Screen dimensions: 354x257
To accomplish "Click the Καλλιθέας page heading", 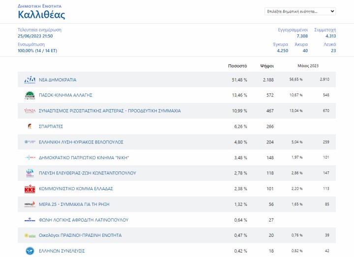I will pyautogui.click(x=41, y=15).
